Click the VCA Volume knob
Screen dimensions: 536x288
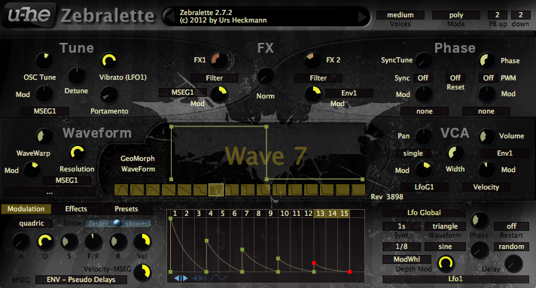click(487, 136)
